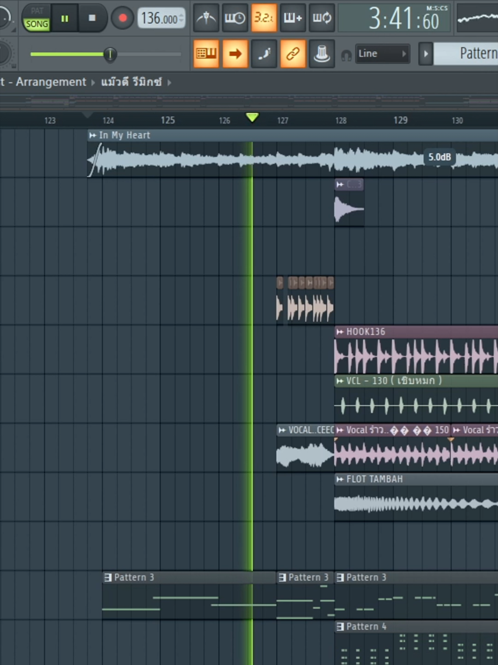Screen dimensions: 498x665
Task: Click bar 125 on the ruler
Action: tap(168, 120)
